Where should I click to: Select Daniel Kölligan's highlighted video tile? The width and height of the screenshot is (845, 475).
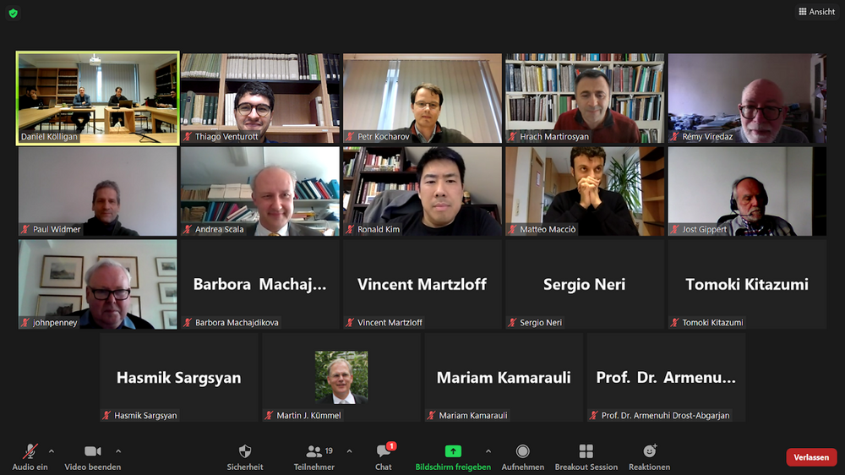click(x=97, y=98)
